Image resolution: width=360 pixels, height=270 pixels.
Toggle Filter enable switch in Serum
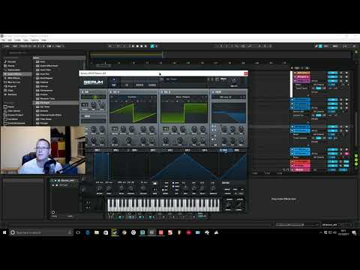pyautogui.click(x=213, y=92)
